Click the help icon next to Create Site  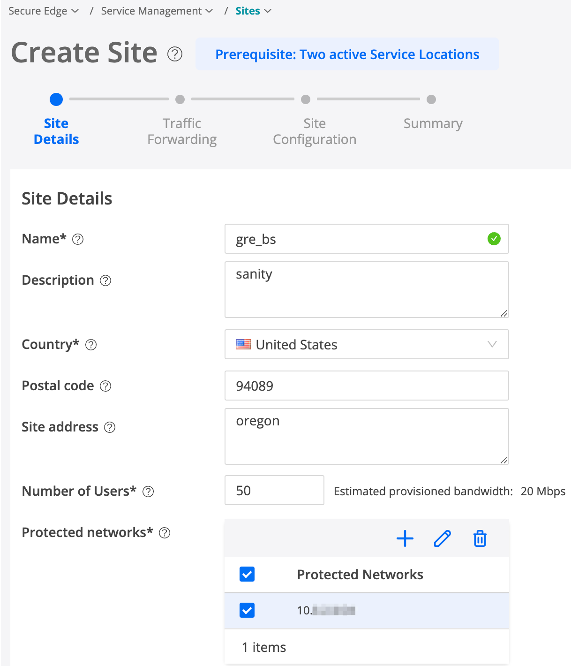coord(175,54)
